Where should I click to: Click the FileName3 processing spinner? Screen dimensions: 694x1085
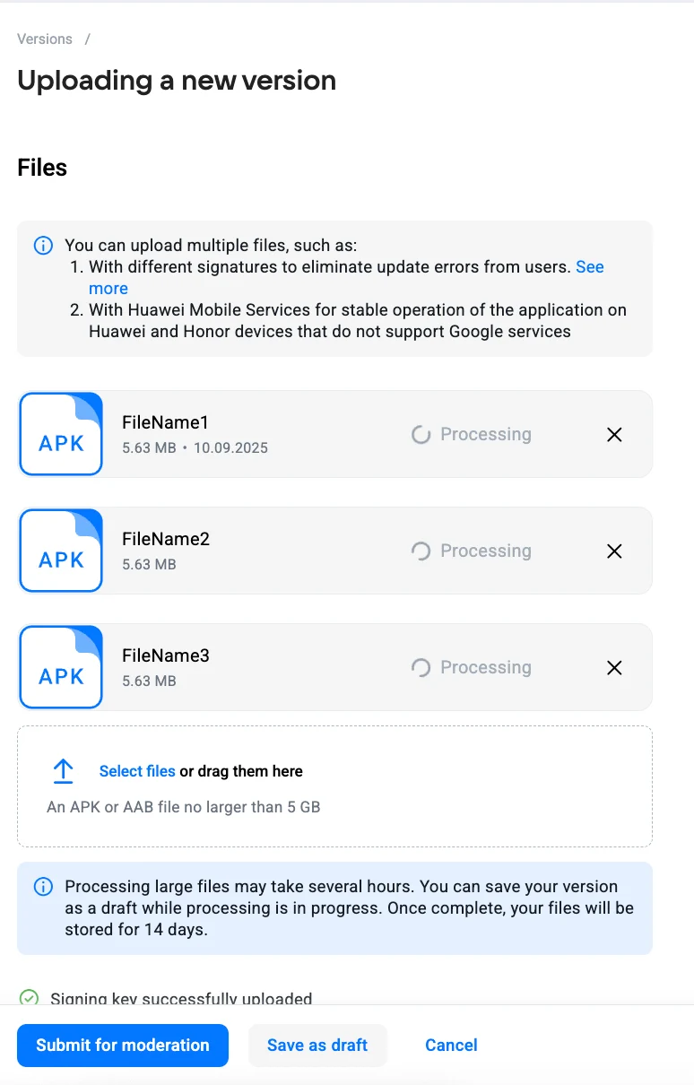pos(421,668)
